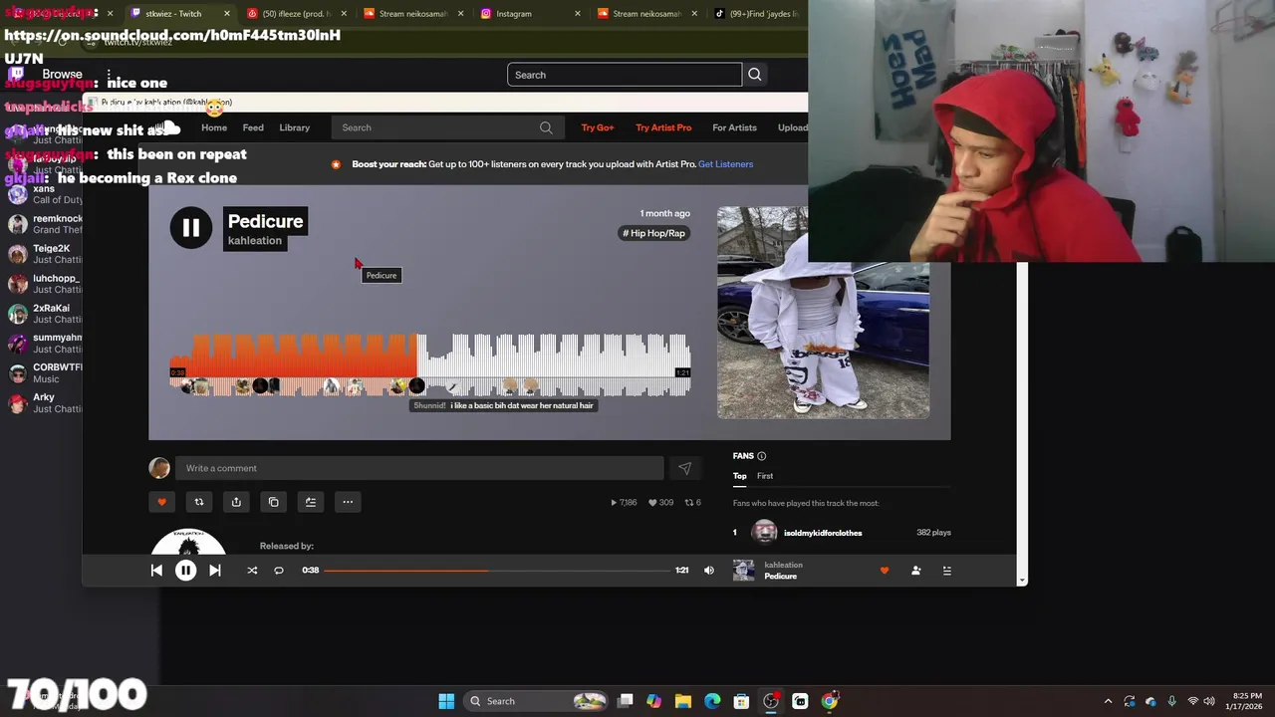Open the Try Go+ link

pos(598,127)
